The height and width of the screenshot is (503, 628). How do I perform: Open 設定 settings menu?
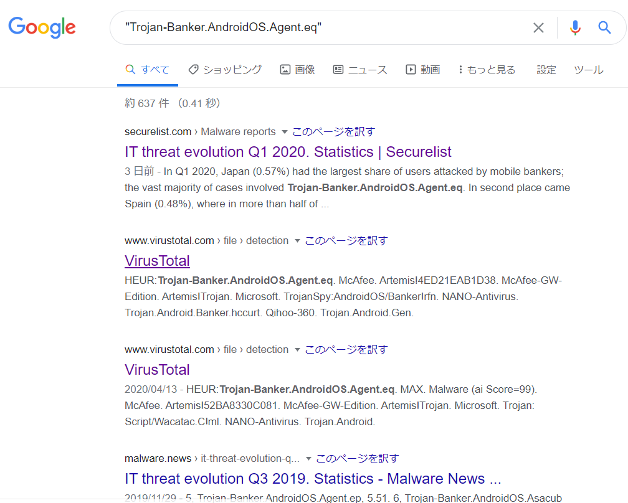tap(546, 70)
